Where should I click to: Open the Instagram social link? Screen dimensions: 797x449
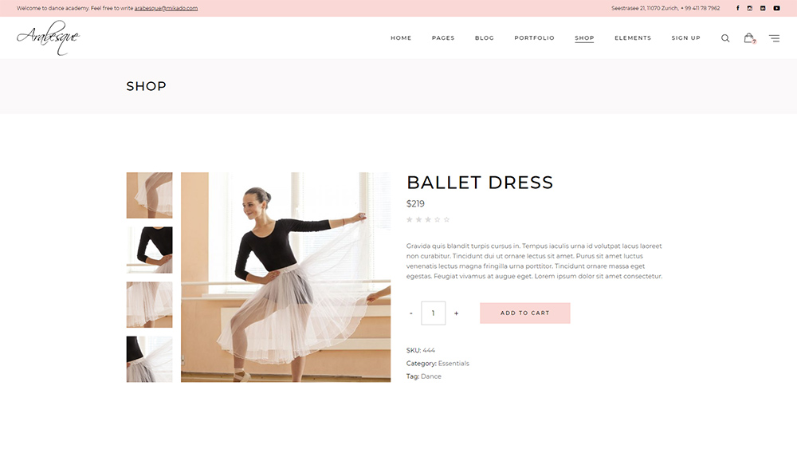click(750, 8)
